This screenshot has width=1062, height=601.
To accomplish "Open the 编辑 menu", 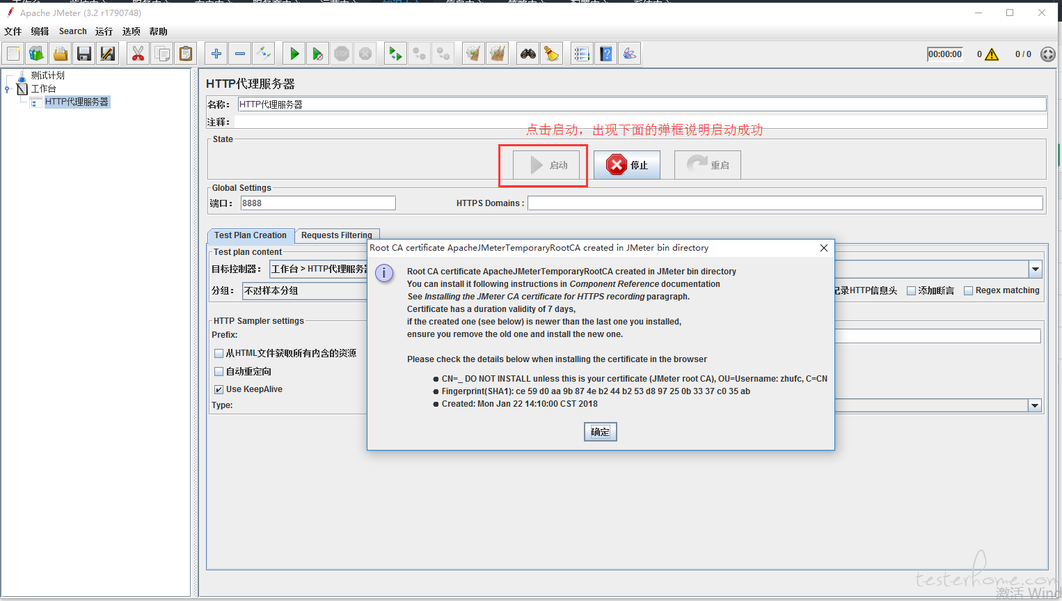I will point(40,31).
